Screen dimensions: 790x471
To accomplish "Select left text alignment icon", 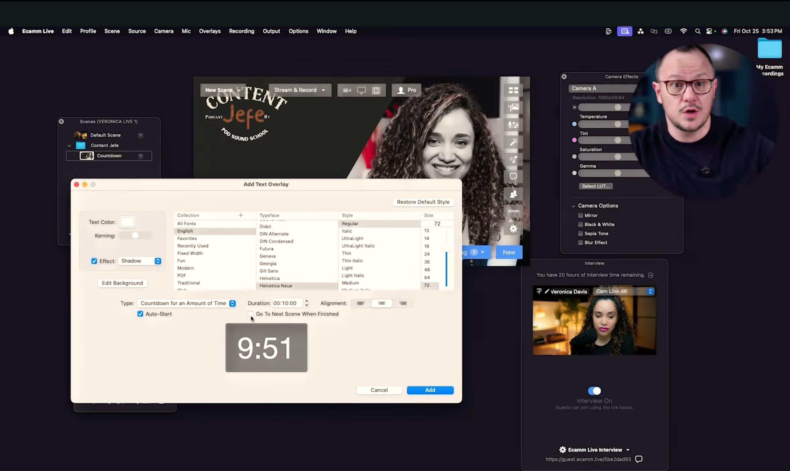I will [x=361, y=303].
